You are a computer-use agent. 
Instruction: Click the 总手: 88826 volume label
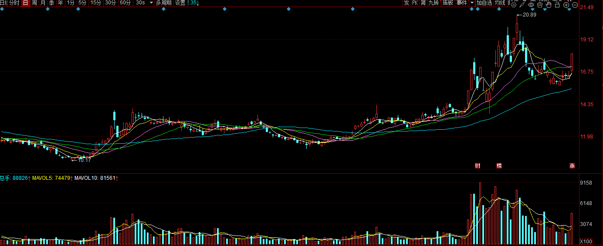click(x=15, y=178)
